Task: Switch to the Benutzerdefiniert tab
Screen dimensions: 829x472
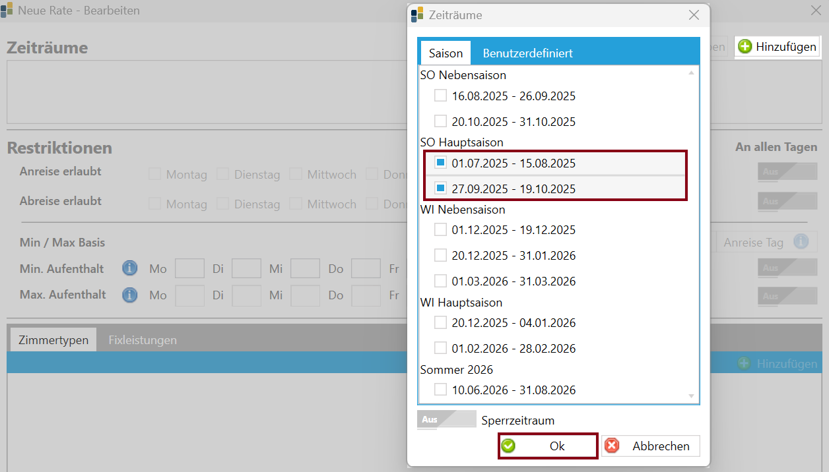Action: point(527,53)
